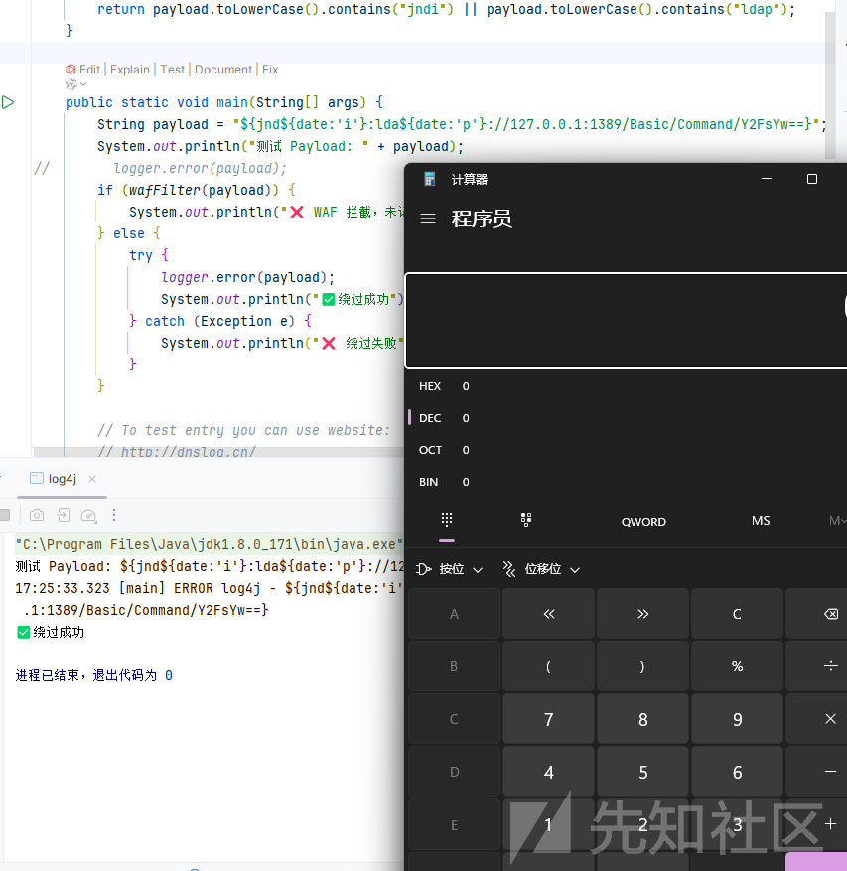847x871 pixels.
Task: Click the calculator display field
Action: (626, 321)
